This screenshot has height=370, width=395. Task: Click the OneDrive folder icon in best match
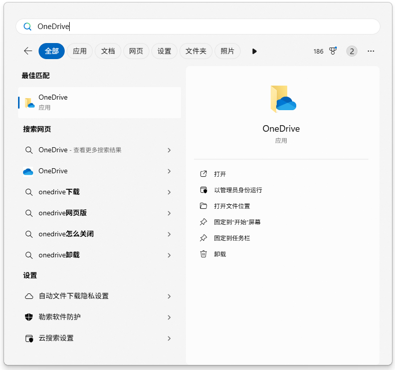30,103
